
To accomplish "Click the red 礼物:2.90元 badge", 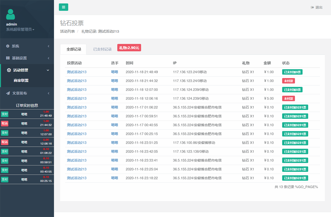I will tap(129, 48).
